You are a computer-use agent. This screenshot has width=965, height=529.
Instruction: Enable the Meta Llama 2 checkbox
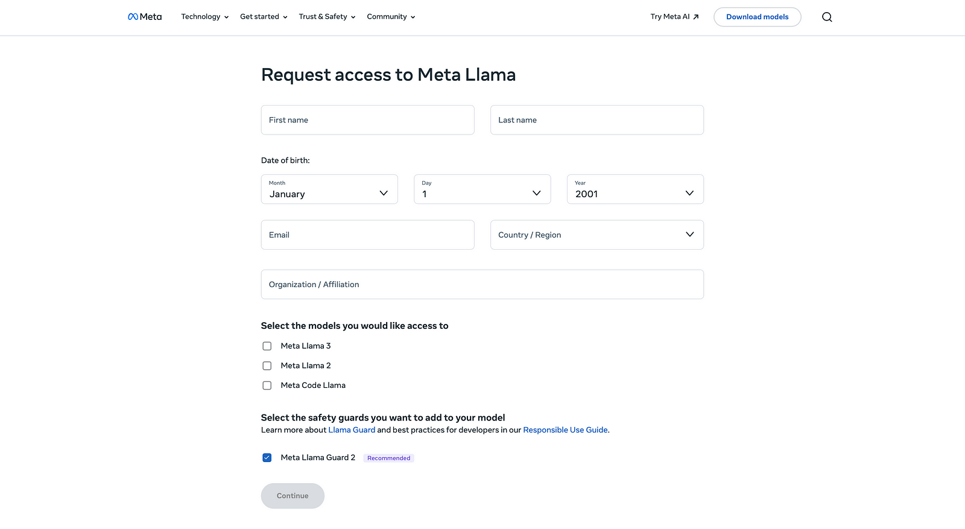coord(267,366)
